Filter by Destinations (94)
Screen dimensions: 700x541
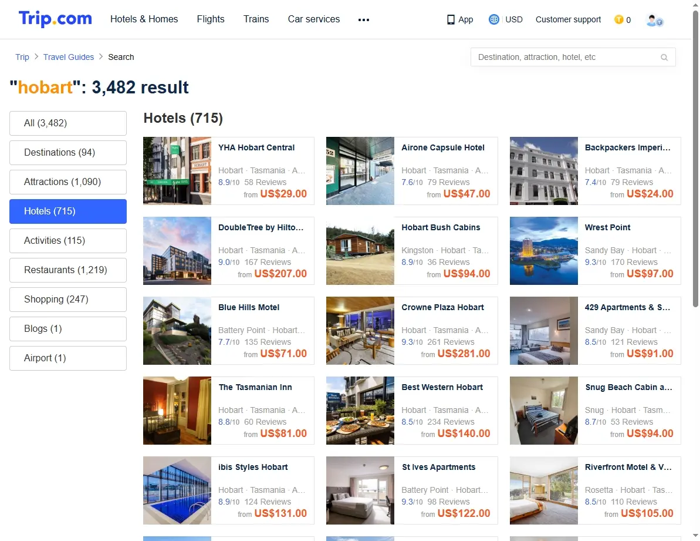(68, 153)
